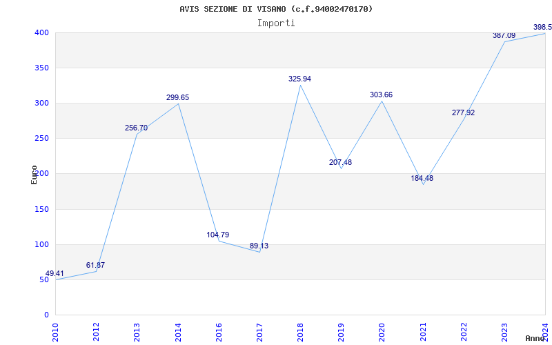The image size is (552, 345).
Task: Click the 2022 x-axis year label
Action: click(464, 332)
